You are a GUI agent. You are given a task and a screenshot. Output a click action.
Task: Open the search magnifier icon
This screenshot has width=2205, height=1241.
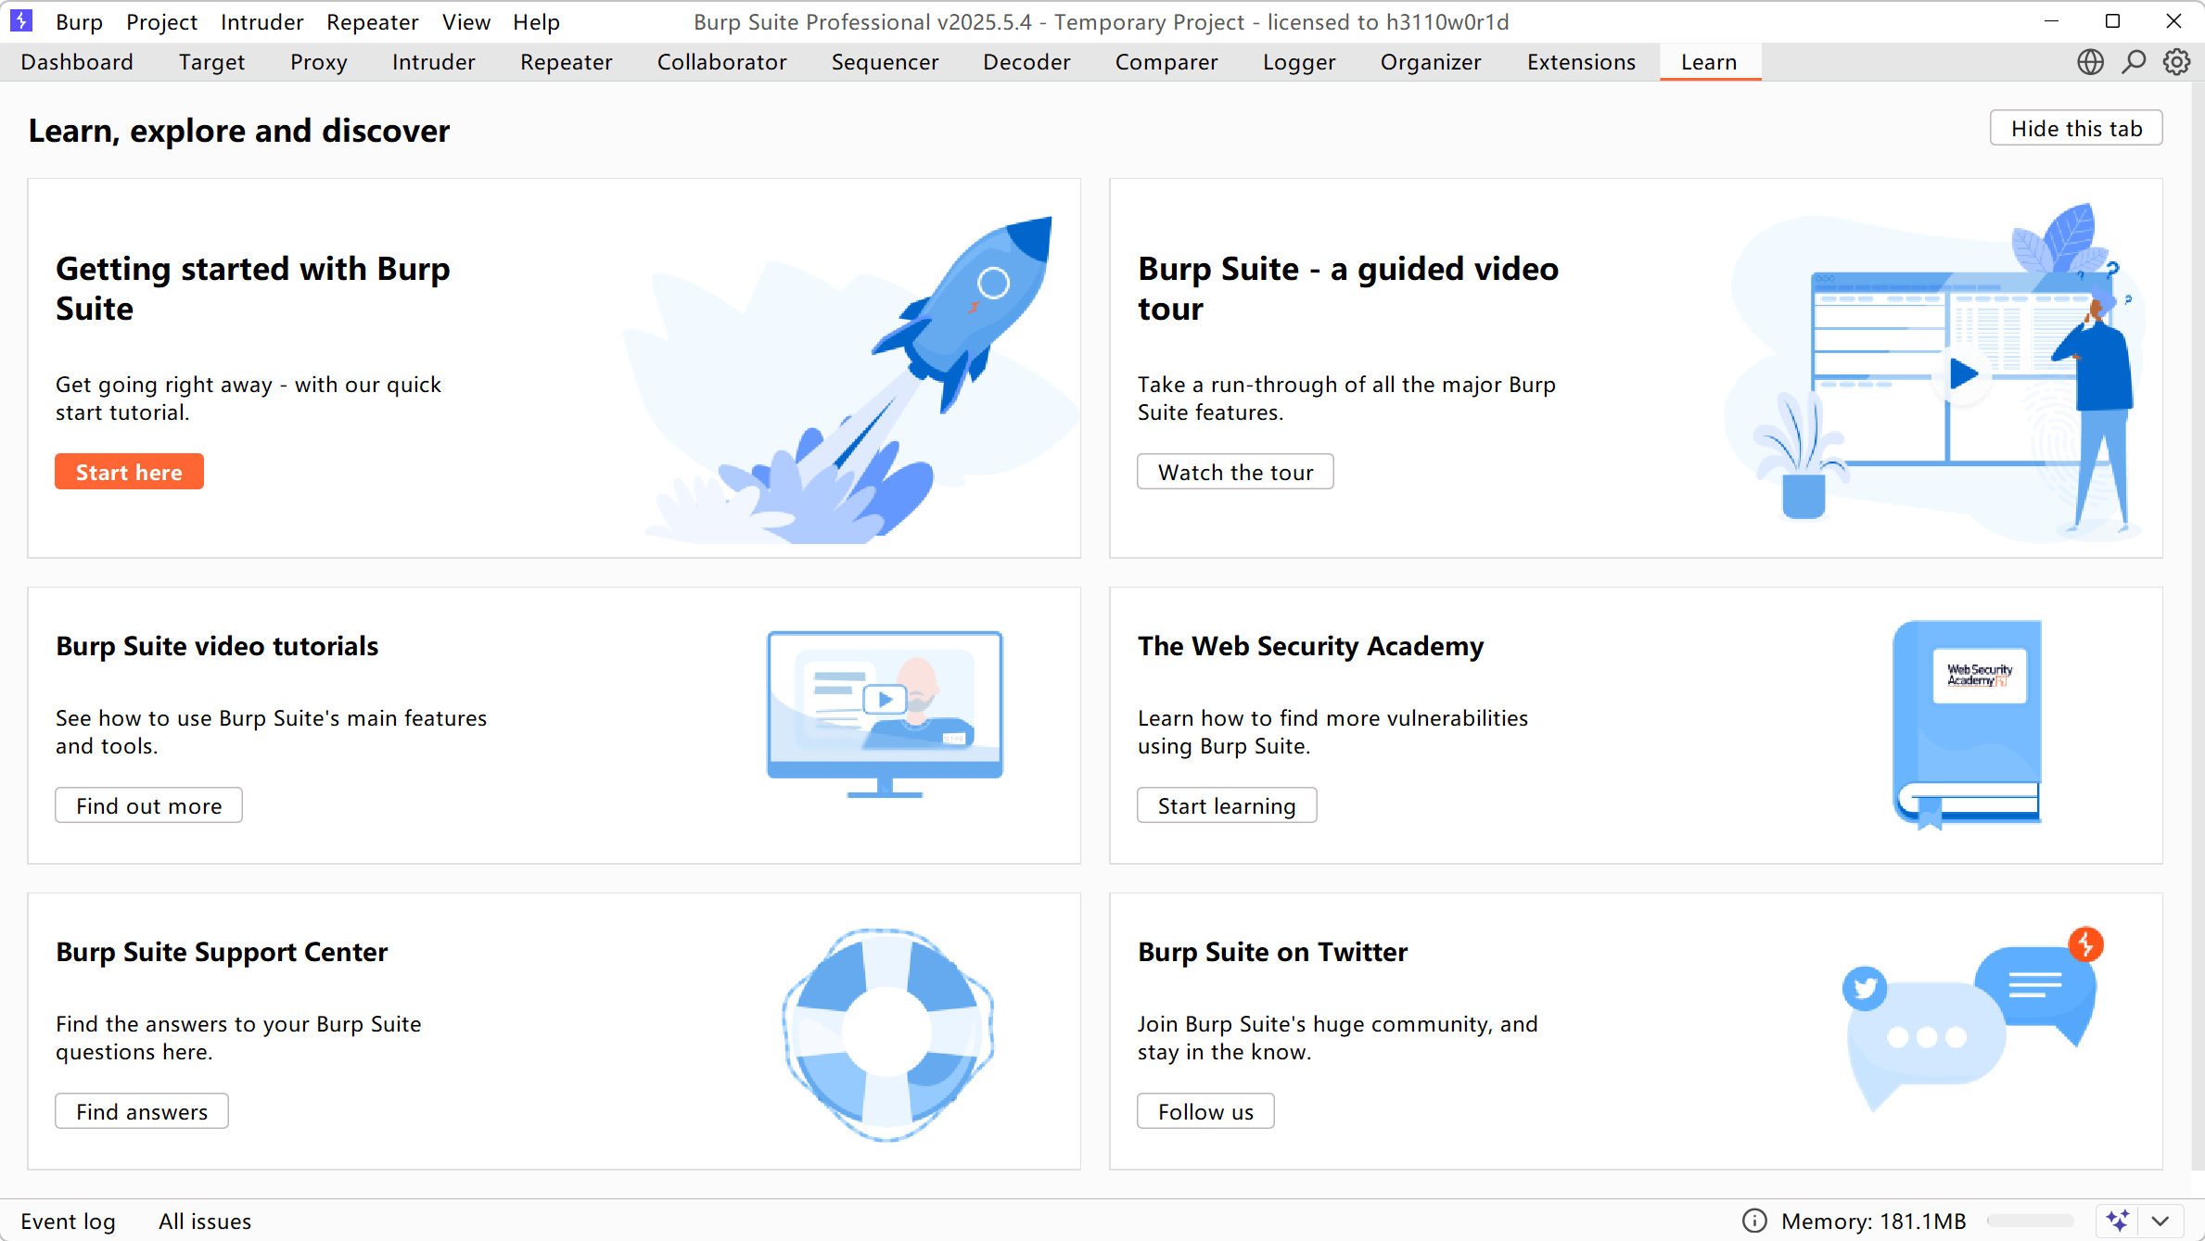point(2134,62)
